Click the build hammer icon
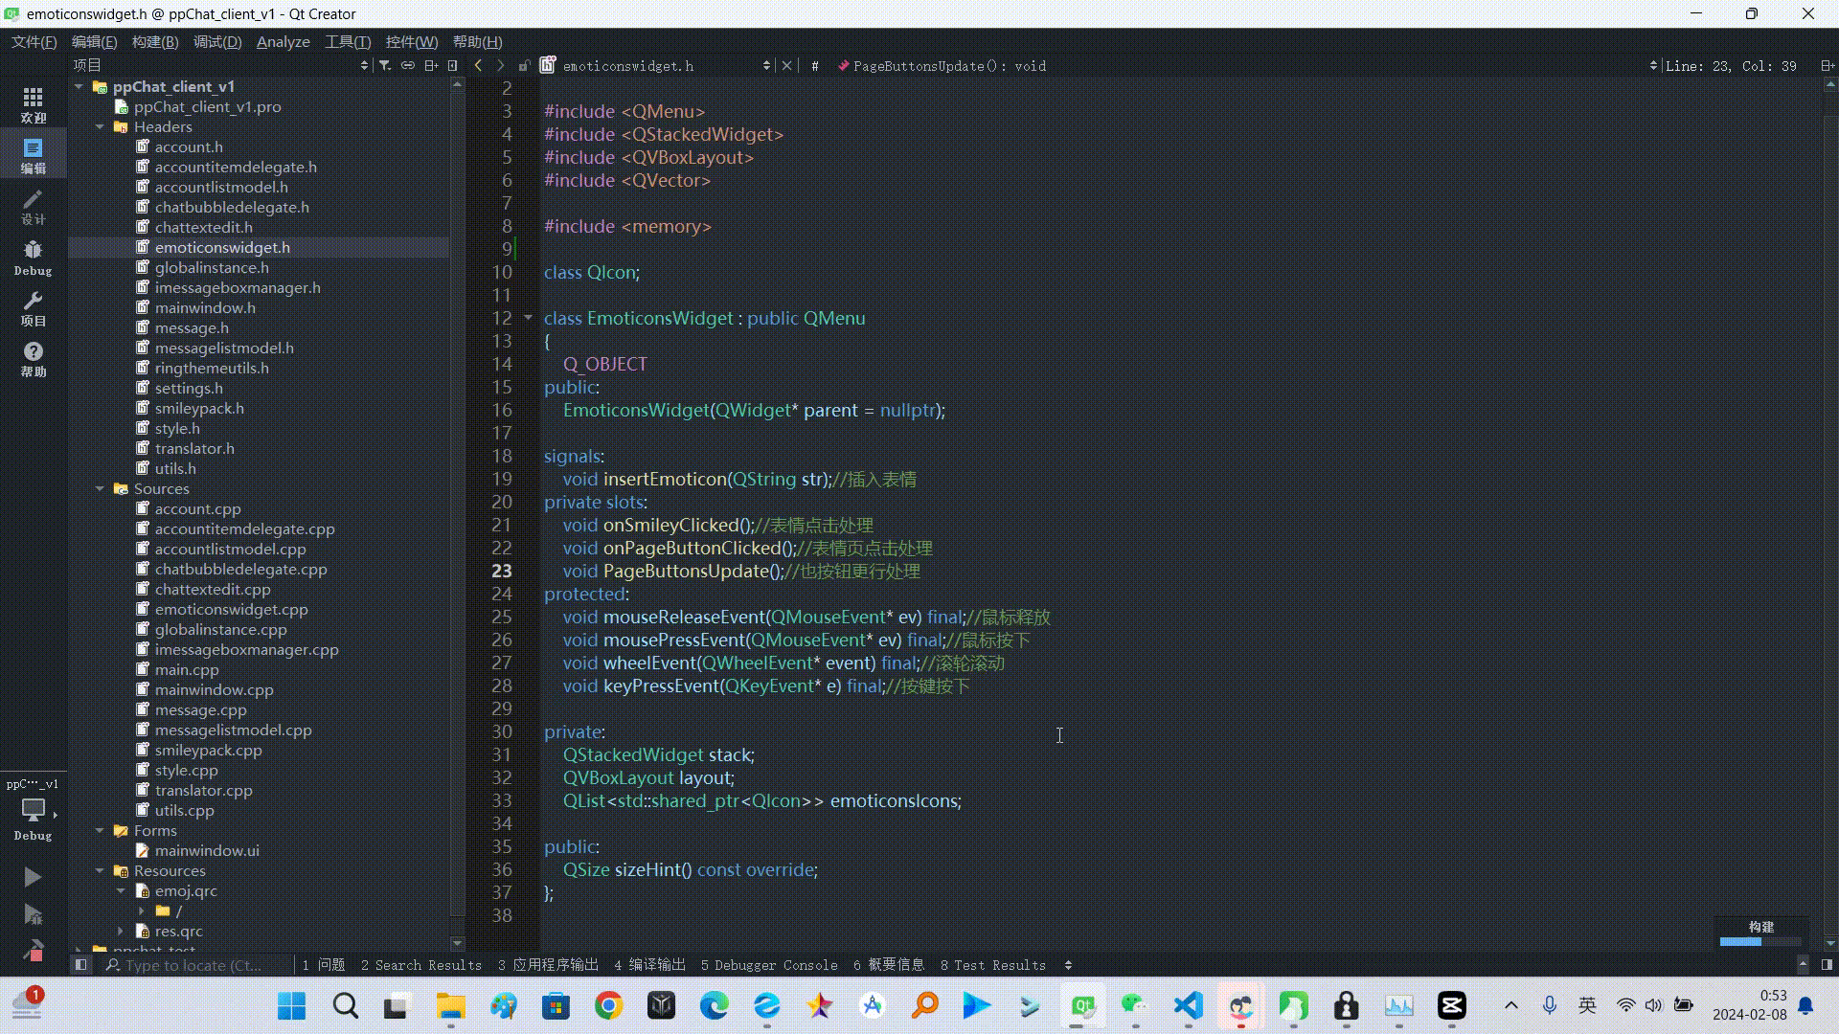This screenshot has height=1034, width=1839. coord(34,950)
